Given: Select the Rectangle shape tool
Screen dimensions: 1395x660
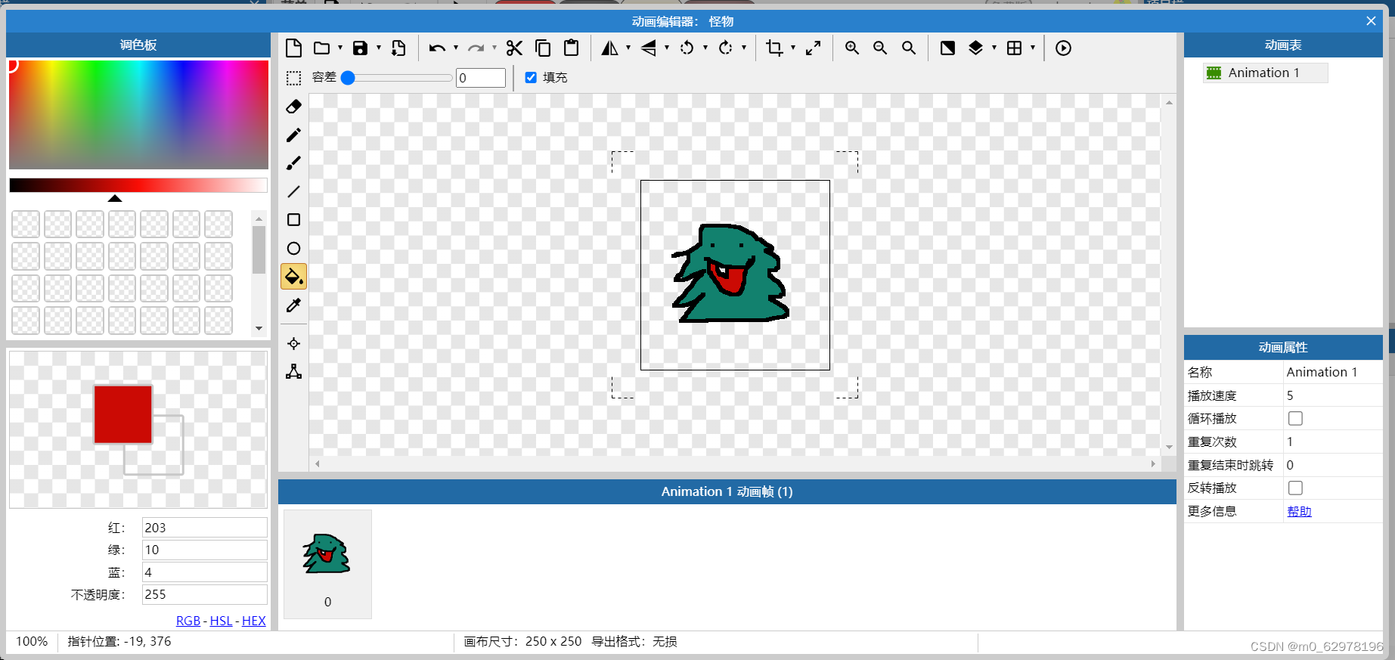Looking at the screenshot, I should (294, 220).
